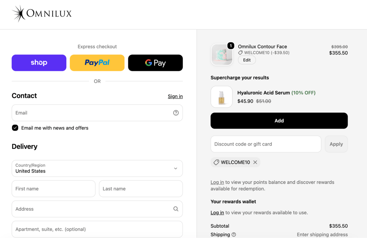
Task: Log in to view points balance
Action: pyautogui.click(x=217, y=182)
